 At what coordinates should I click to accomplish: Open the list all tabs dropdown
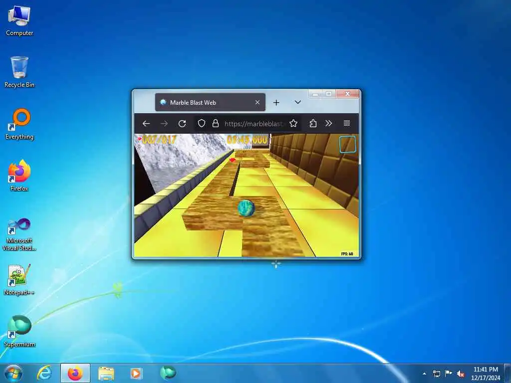pyautogui.click(x=297, y=102)
